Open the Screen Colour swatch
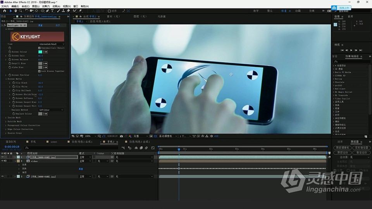Screen dimensions: 372x209 pos(40,52)
